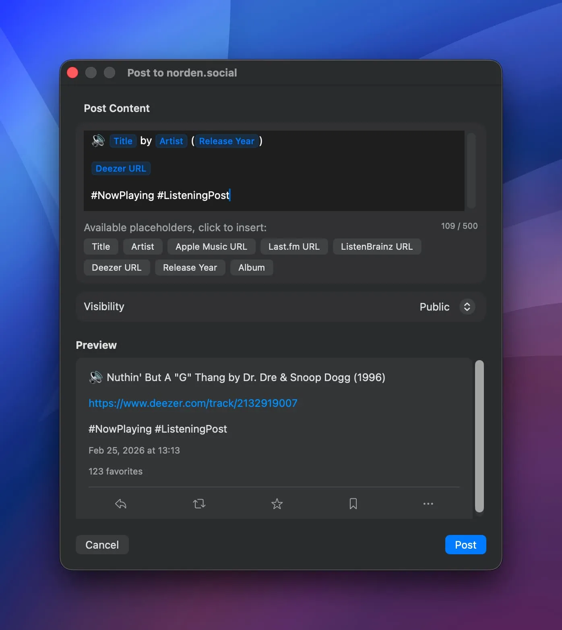The image size is (562, 630).
Task: Open the deezer.com track link in preview
Action: point(193,403)
